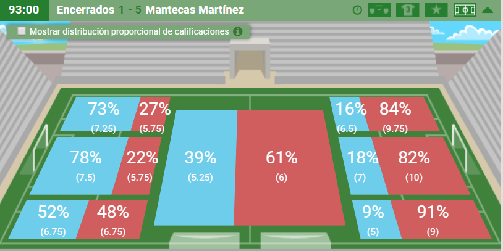Select the blue 39% midfield zone
Screen dimensions: 503x251
196,168
